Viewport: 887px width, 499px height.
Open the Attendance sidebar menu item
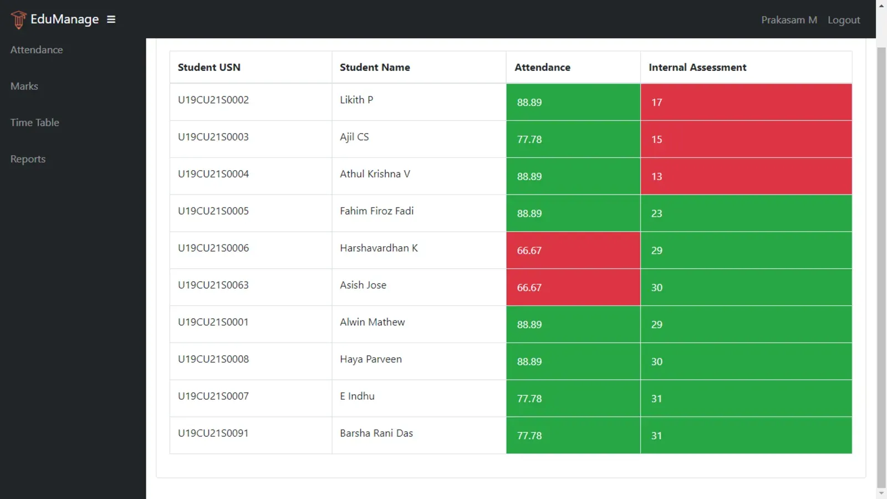pos(37,50)
